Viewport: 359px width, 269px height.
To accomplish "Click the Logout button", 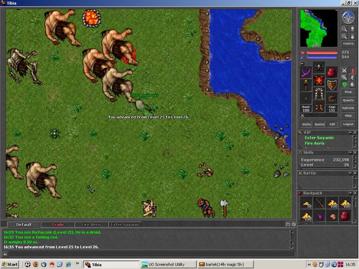I will [348, 124].
